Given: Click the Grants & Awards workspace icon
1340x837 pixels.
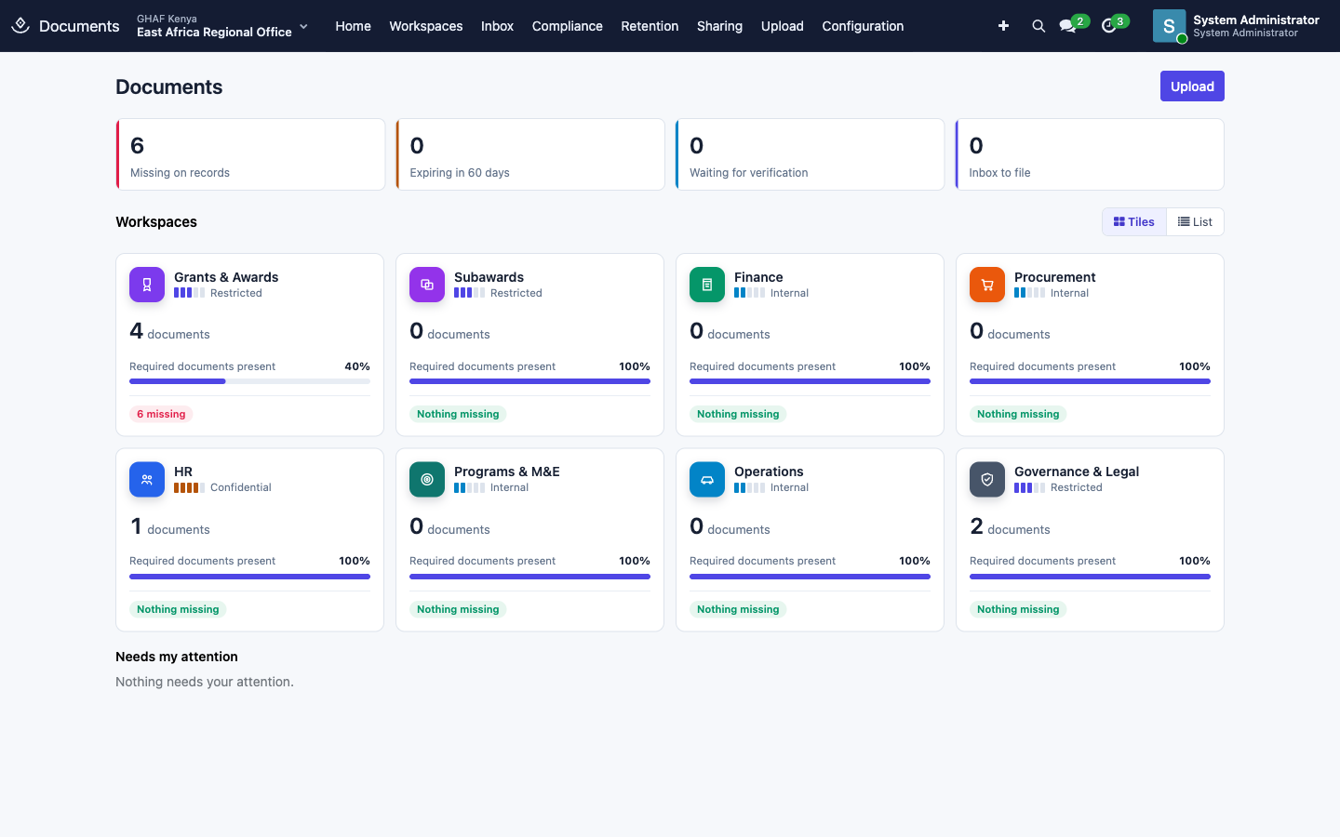Looking at the screenshot, I should (147, 285).
